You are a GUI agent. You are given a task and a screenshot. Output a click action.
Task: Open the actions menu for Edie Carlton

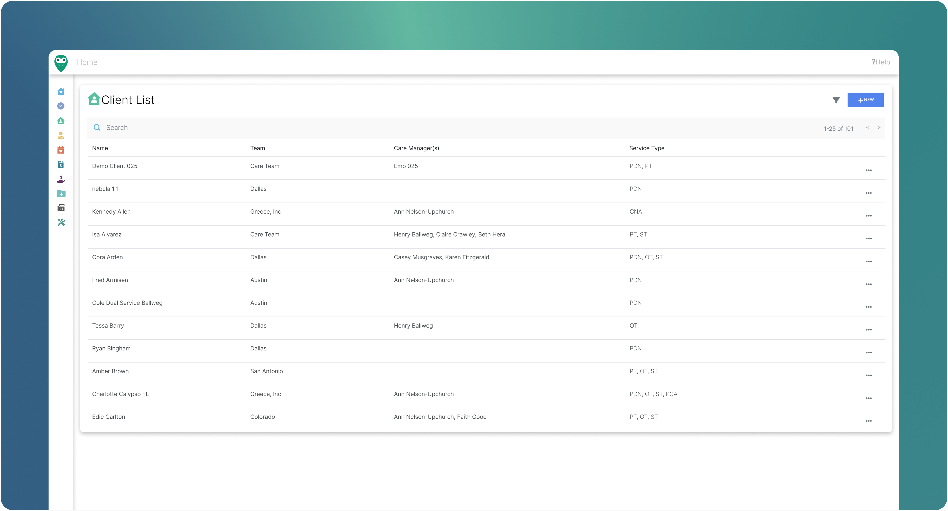[x=869, y=421]
